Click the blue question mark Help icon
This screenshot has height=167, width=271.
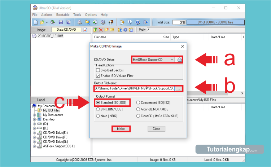click(137, 22)
